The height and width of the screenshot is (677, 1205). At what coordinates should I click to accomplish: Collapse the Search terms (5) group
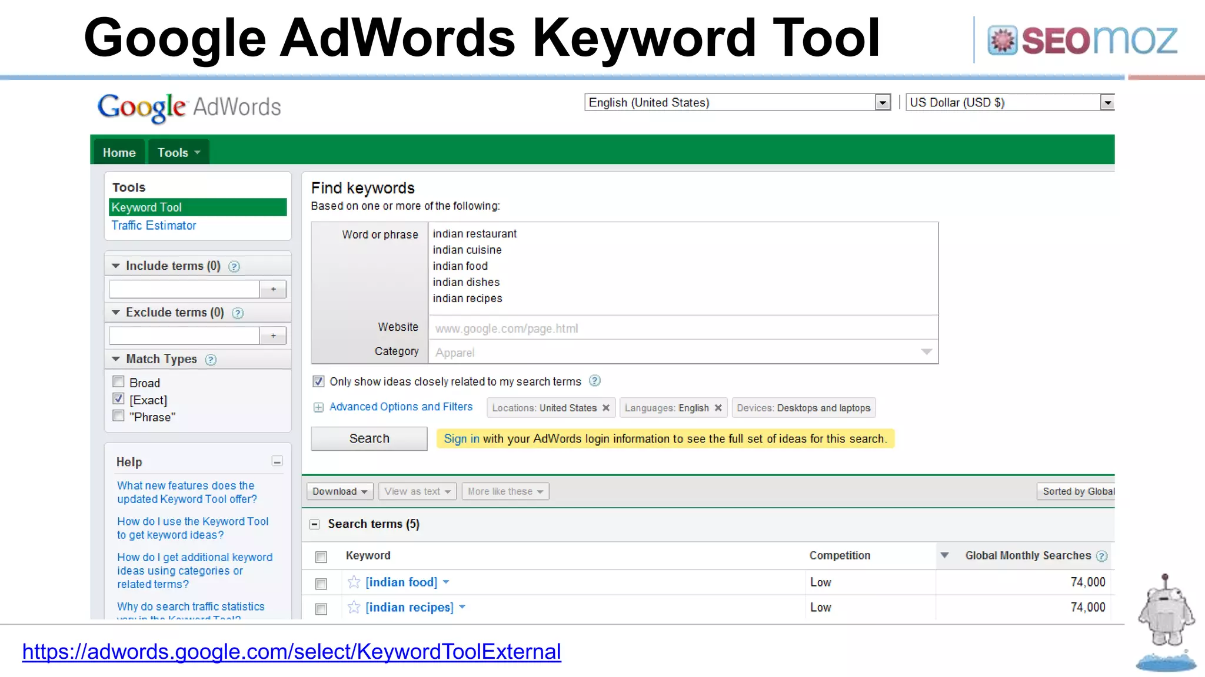pyautogui.click(x=315, y=524)
